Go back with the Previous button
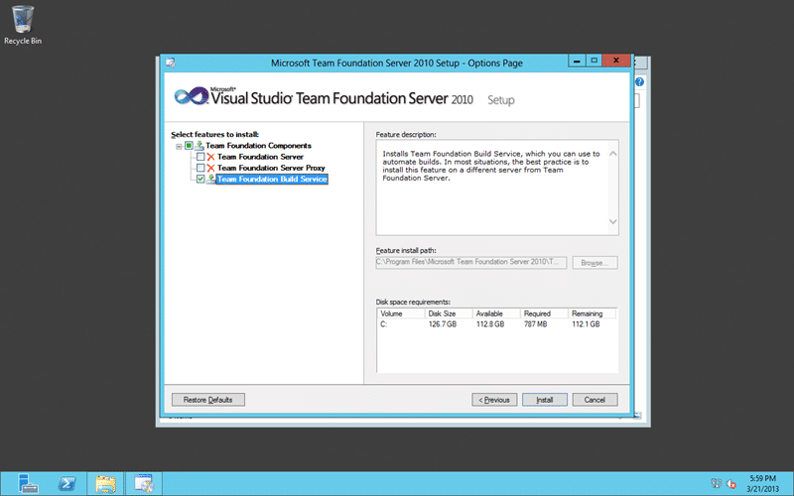 [494, 400]
